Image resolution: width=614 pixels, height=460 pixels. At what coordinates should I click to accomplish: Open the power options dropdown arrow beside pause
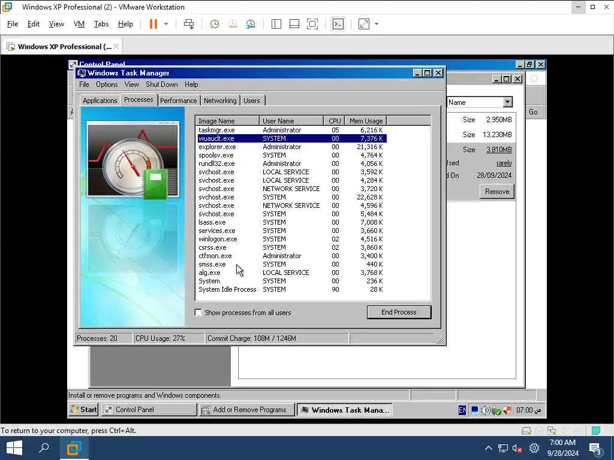click(x=166, y=24)
